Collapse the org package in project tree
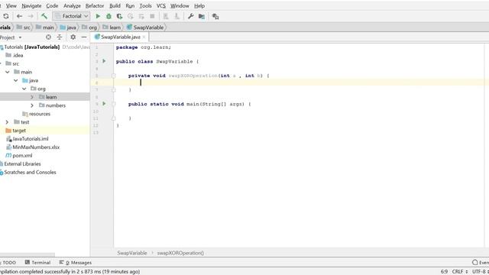The width and height of the screenshot is (489, 275). [24, 89]
